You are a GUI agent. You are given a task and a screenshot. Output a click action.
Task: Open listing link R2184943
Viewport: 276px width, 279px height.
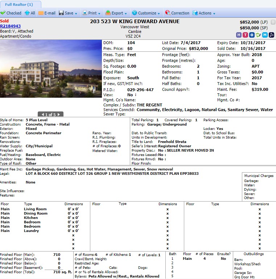click(x=11, y=26)
